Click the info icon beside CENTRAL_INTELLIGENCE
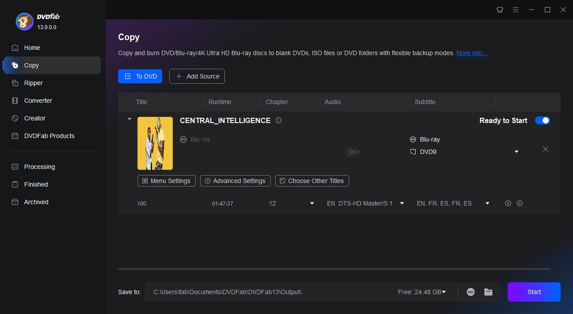Image resolution: width=573 pixels, height=314 pixels. [x=279, y=120]
